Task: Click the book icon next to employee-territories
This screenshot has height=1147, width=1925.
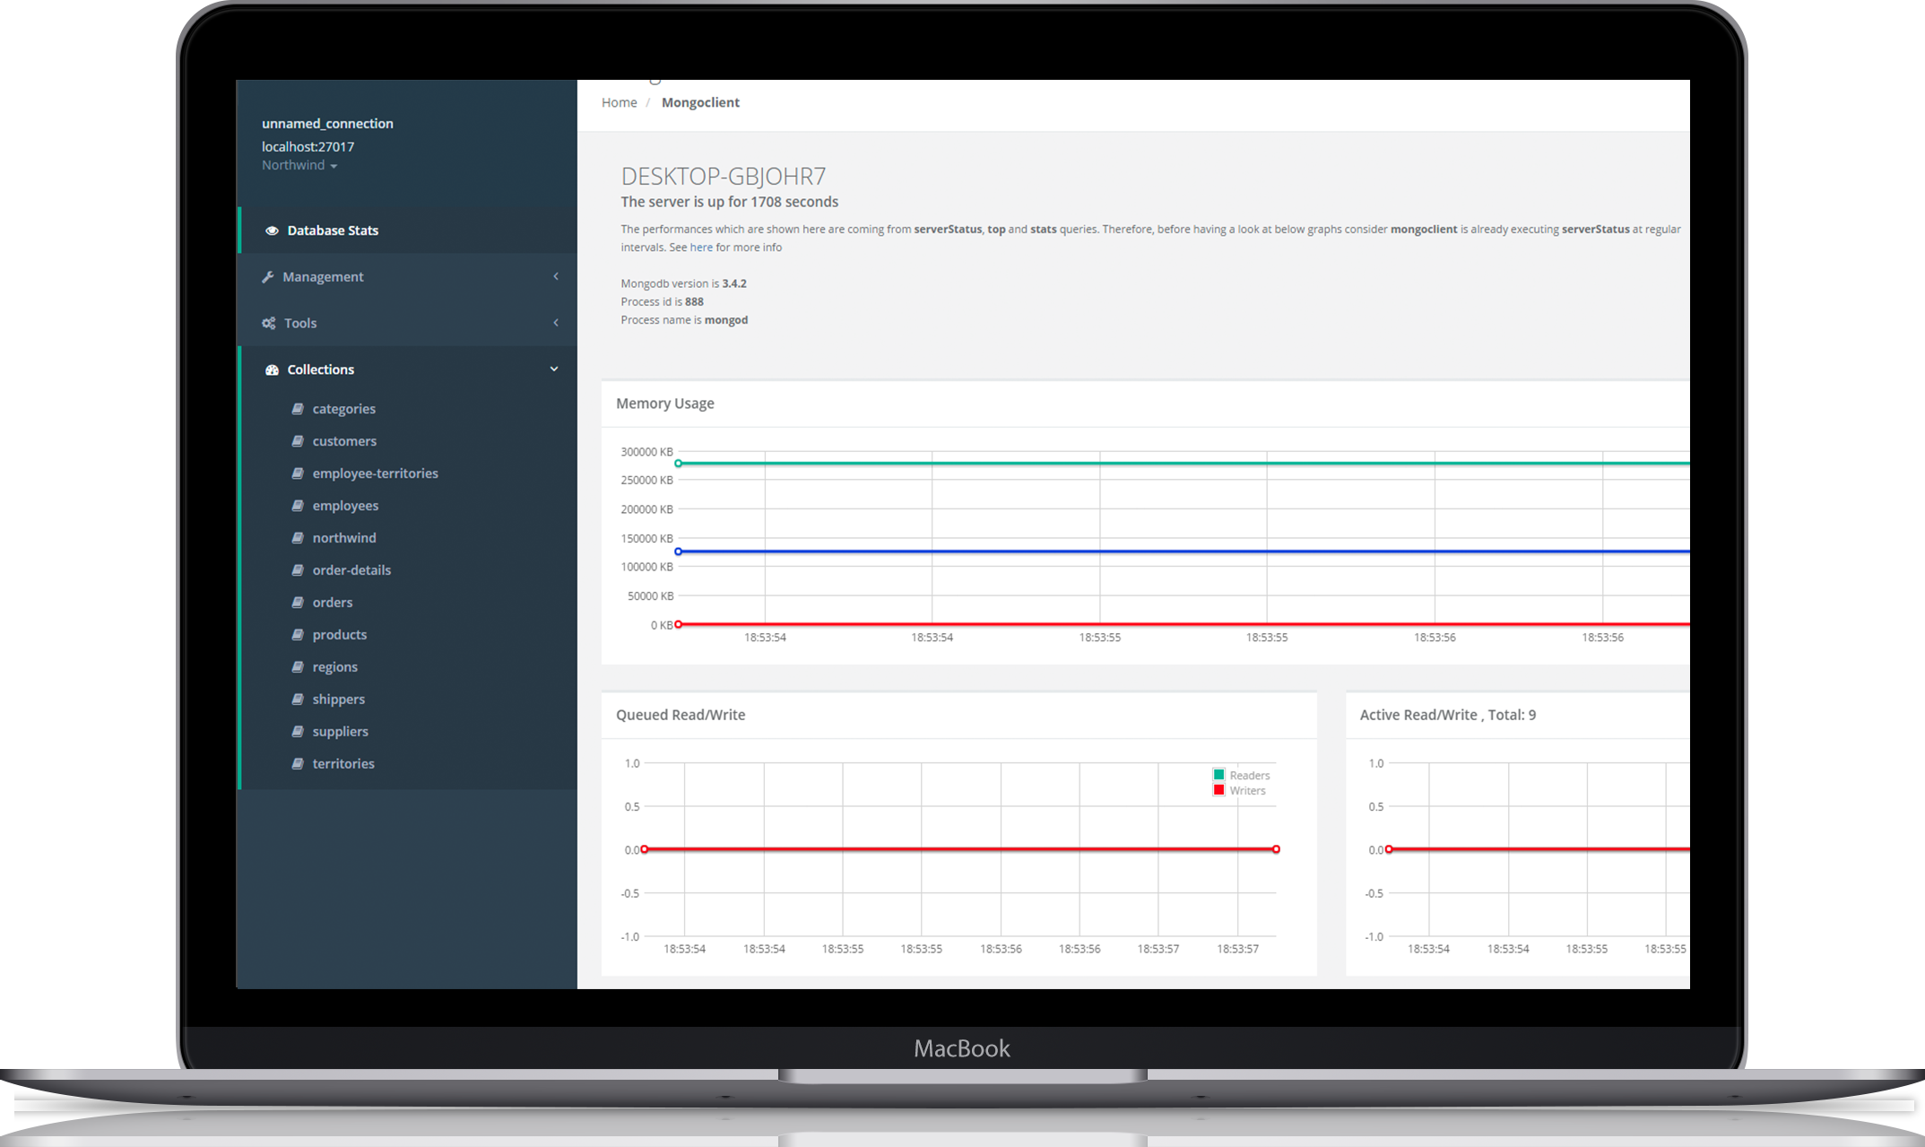Action: pyautogui.click(x=298, y=473)
